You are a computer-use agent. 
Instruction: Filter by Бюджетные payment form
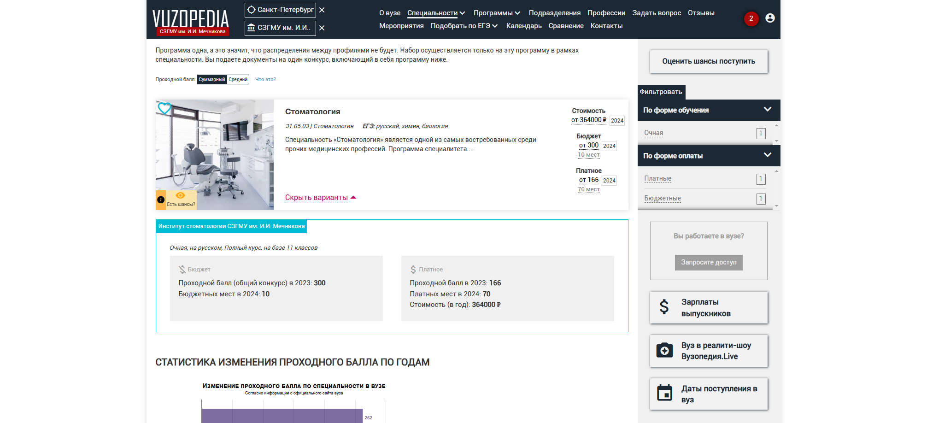coord(663,199)
